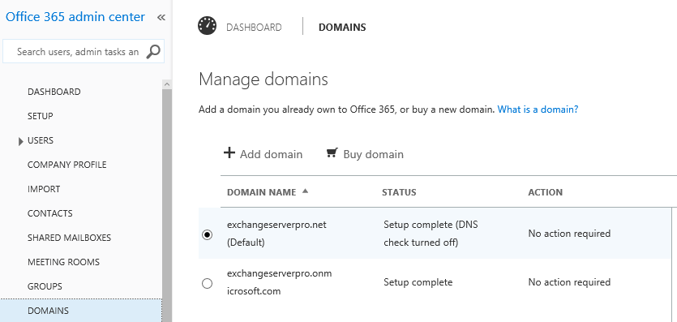This screenshot has height=322, width=677.
Task: Click exchangeserverpro.net (Default) domain name
Action: pos(276,234)
